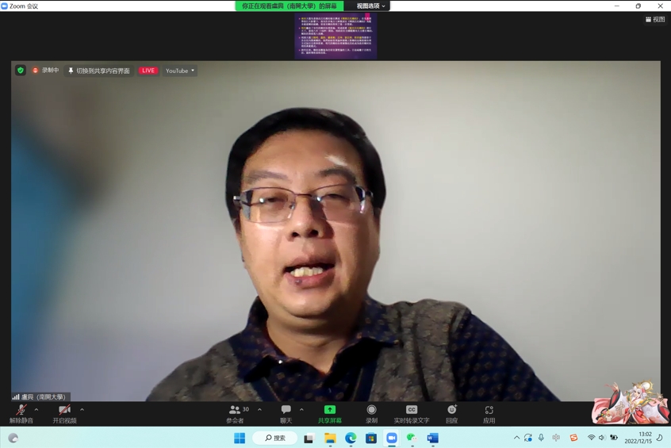
Task: Open Microsoft Word from the taskbar
Action: coord(432,438)
